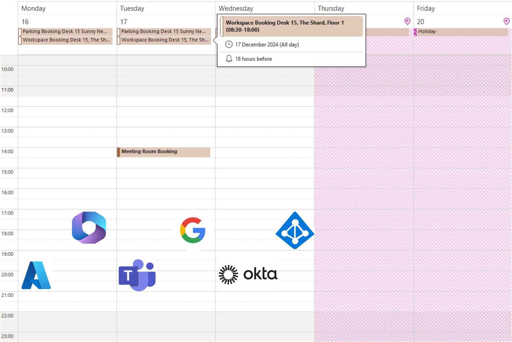Click date number 20
This screenshot has width=512, height=342.
(420, 22)
